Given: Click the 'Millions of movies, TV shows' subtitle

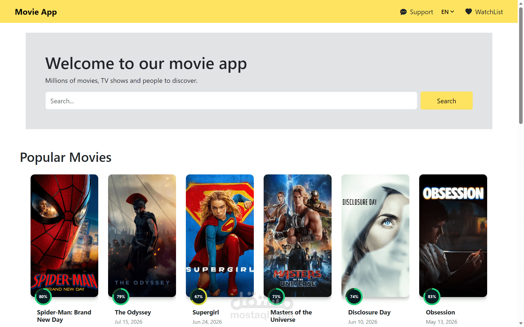Looking at the screenshot, I should [121, 81].
